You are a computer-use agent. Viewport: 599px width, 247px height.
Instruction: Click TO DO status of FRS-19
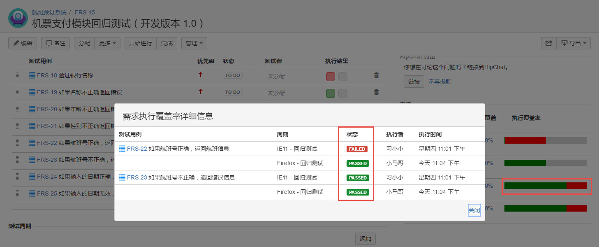(x=233, y=92)
